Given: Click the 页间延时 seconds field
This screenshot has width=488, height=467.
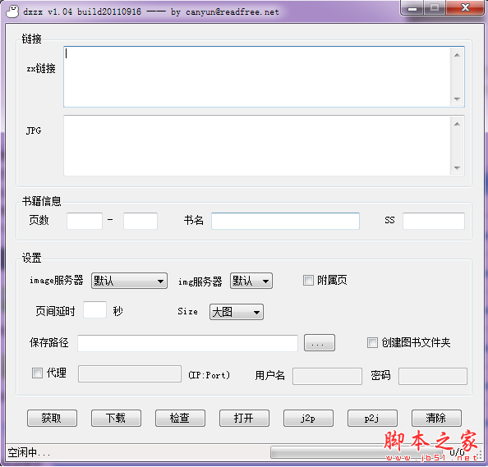Looking at the screenshot, I should click(x=95, y=310).
